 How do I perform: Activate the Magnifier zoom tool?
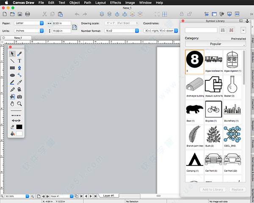click(x=19, y=104)
